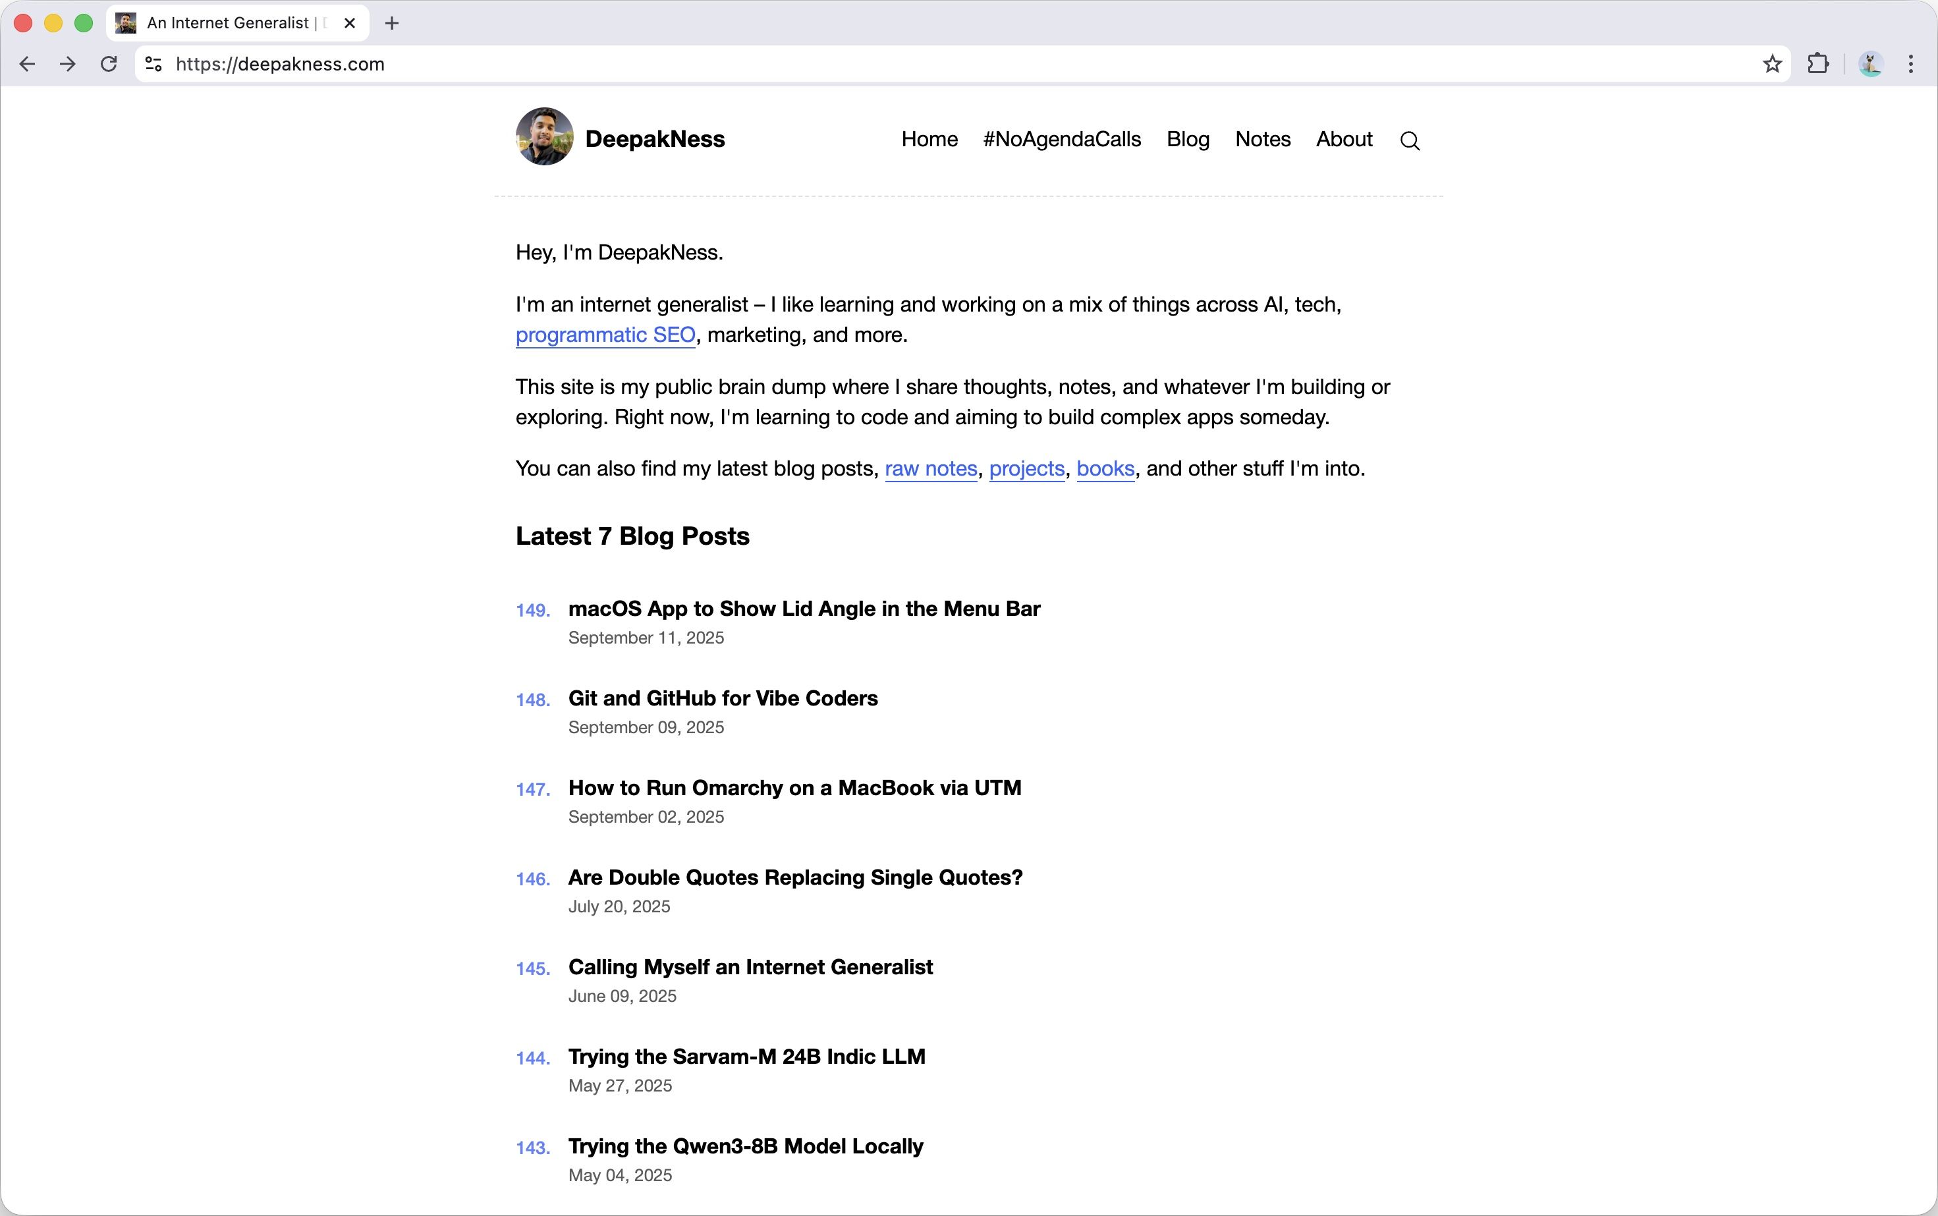Viewport: 1938px width, 1216px height.
Task: Reload the current page
Action: click(x=108, y=63)
